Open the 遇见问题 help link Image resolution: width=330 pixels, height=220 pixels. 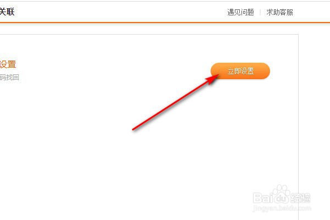[240, 12]
